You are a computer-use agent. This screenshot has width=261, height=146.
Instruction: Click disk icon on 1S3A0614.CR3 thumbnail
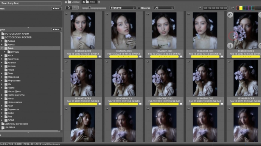click(107, 14)
